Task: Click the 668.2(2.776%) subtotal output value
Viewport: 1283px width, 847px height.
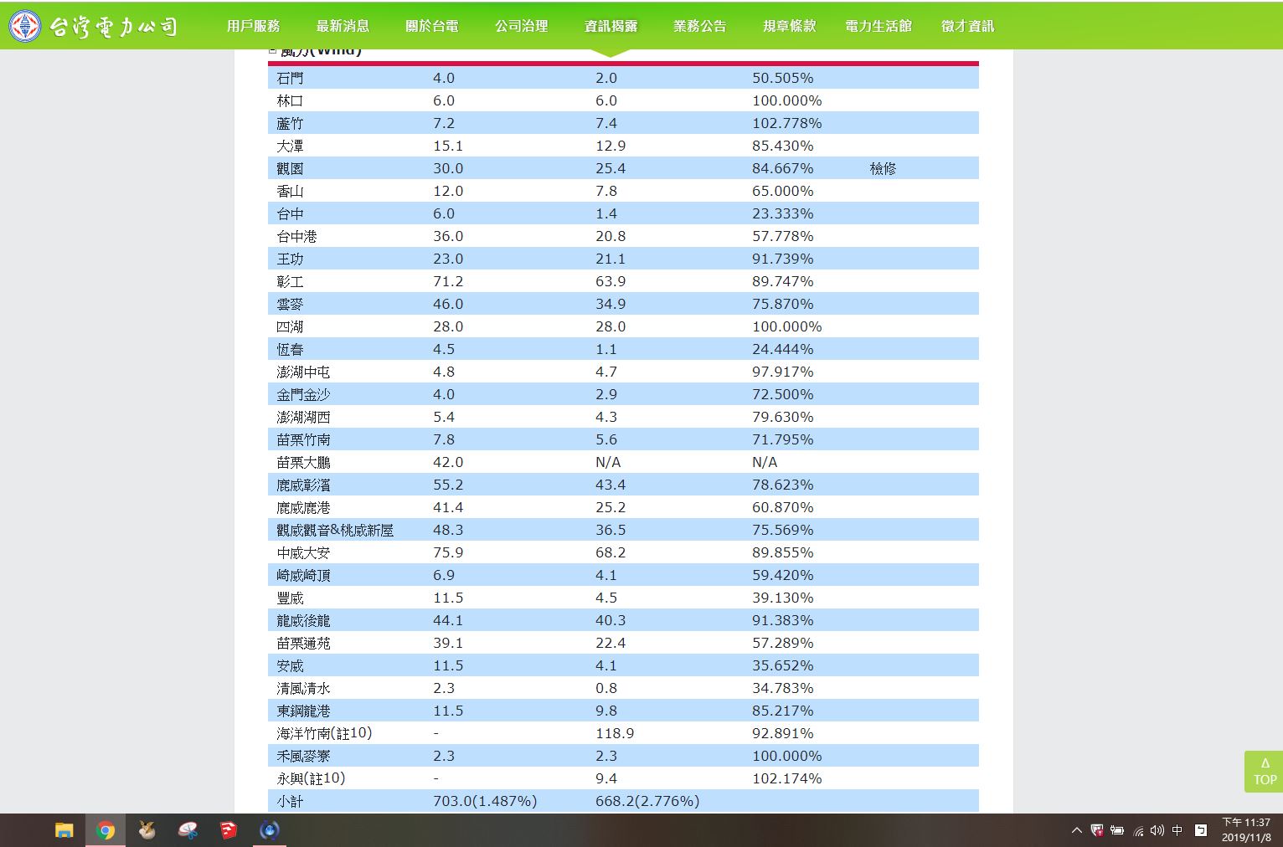Action: 647,801
